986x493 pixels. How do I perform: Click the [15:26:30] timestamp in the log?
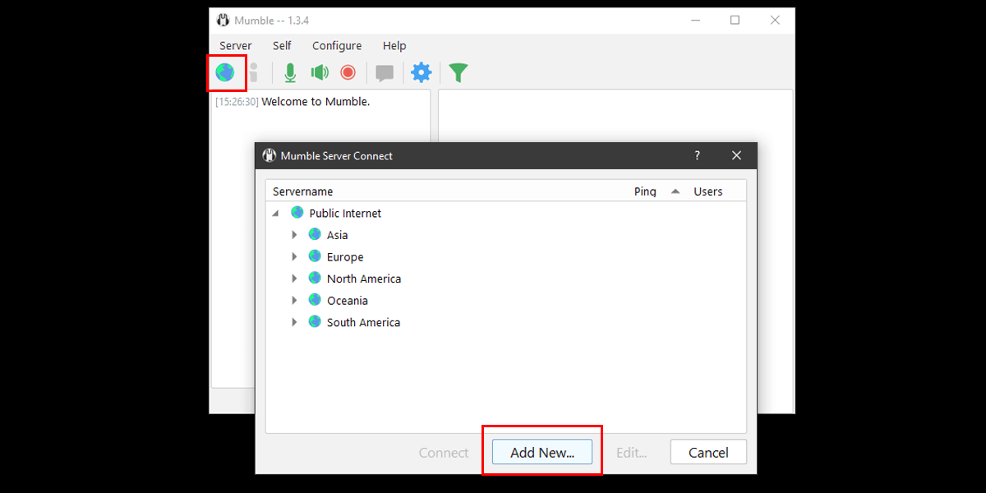pyautogui.click(x=237, y=102)
